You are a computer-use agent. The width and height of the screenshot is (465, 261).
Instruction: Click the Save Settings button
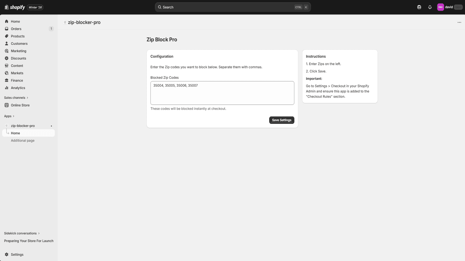pyautogui.click(x=281, y=120)
